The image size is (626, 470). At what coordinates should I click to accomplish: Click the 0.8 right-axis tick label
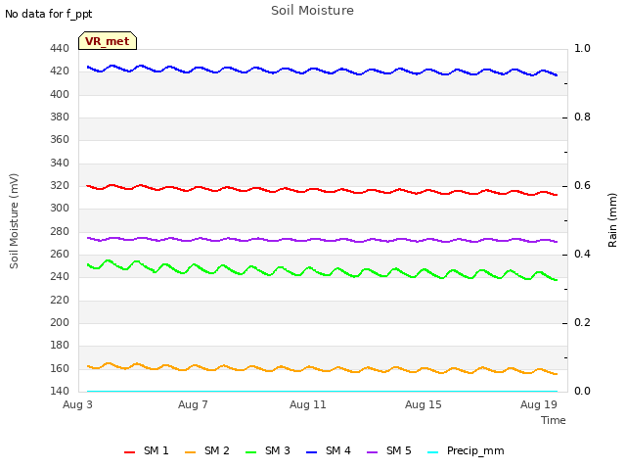point(582,117)
